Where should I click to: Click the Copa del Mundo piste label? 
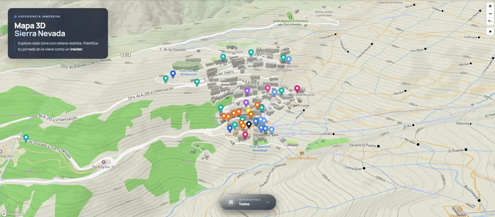pos(363,52)
